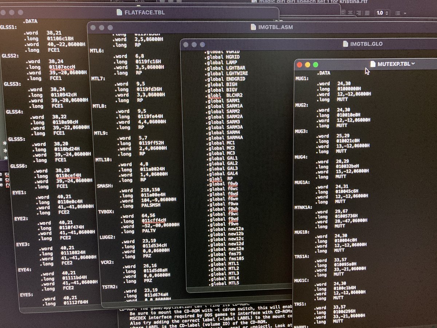The image size is (437, 328).
Task: Click the .global new12a line in IMGTBL.GLO
Action: coord(227,229)
